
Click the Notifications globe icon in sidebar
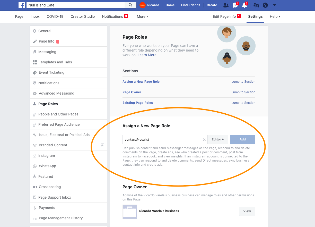pyautogui.click(x=34, y=83)
